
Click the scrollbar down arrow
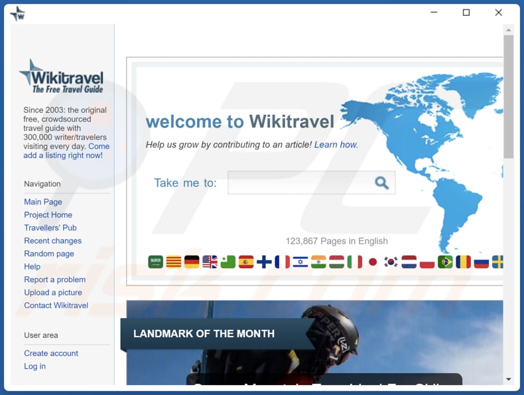point(509,379)
